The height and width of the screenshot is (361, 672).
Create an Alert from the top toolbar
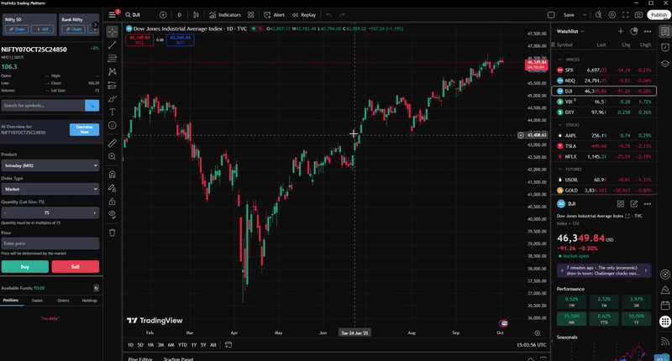click(x=275, y=14)
